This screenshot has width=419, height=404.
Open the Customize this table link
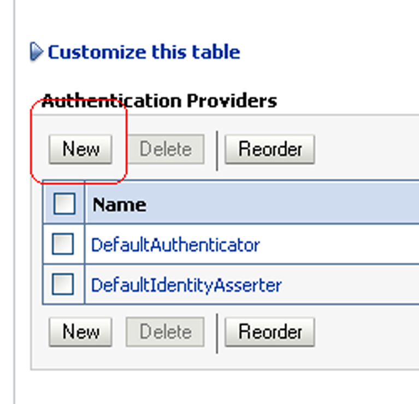point(144,52)
